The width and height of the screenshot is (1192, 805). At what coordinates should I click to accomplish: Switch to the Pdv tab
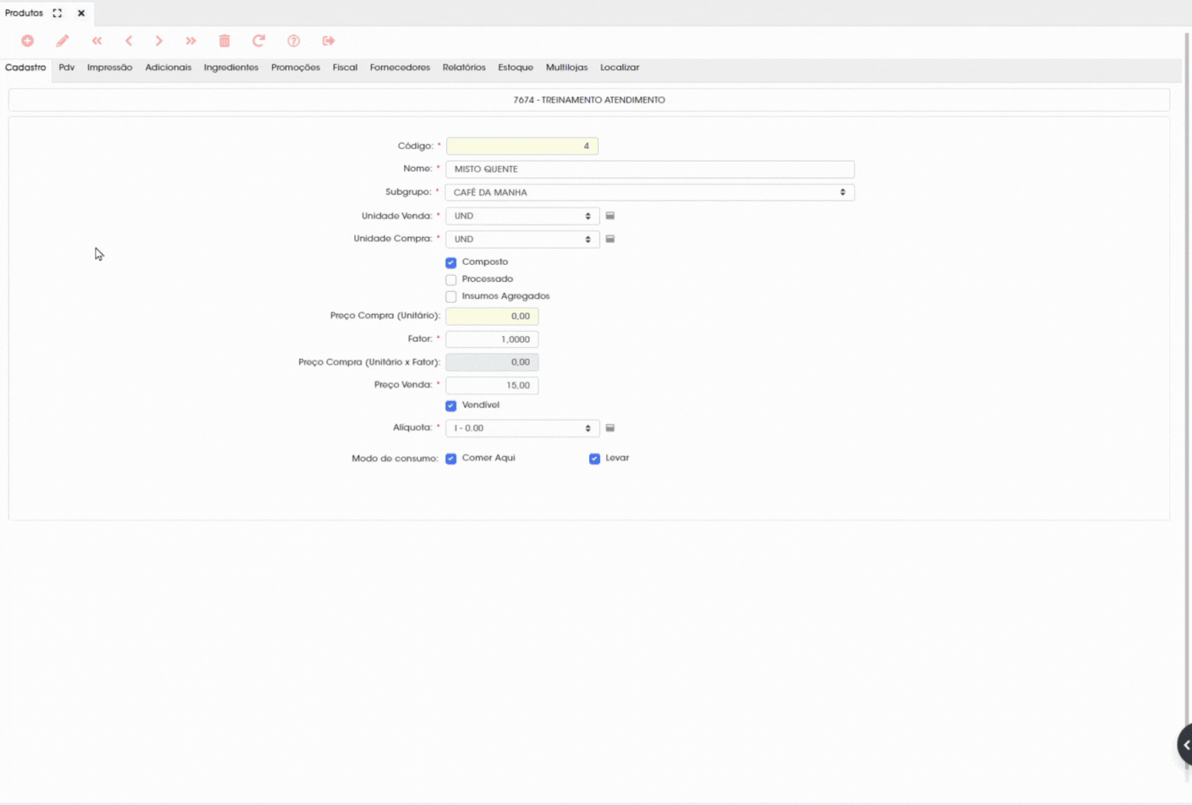[x=67, y=68]
